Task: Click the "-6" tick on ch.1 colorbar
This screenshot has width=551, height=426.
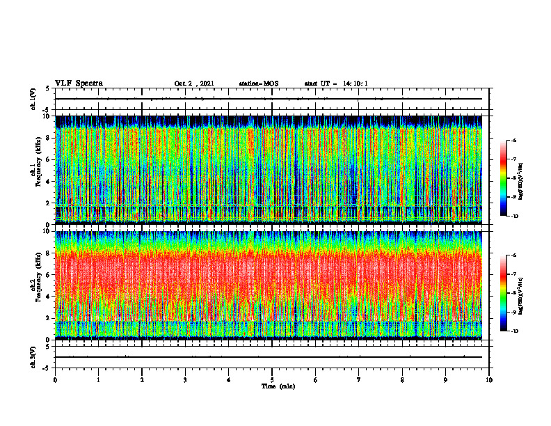Action: pos(513,140)
